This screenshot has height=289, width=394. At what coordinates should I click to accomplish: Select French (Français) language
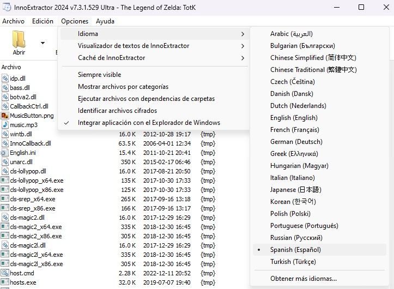pyautogui.click(x=319, y=130)
